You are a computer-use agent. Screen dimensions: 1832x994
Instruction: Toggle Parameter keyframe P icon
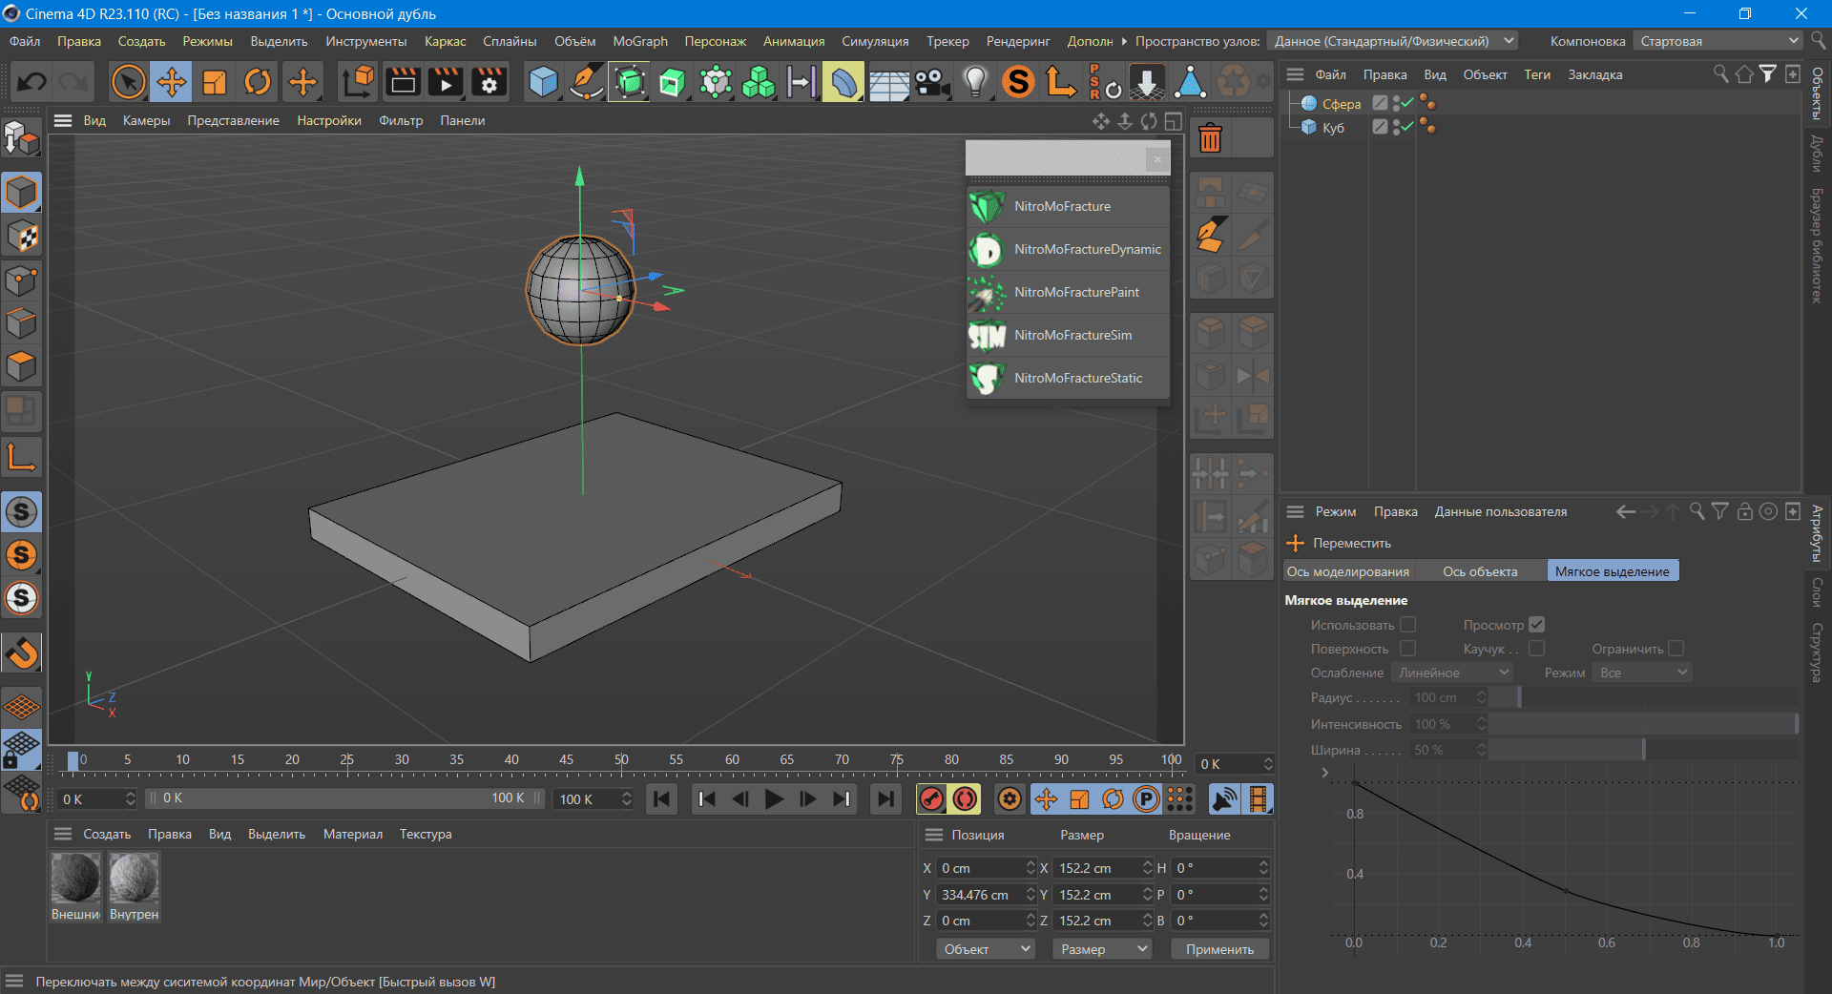click(x=1147, y=798)
